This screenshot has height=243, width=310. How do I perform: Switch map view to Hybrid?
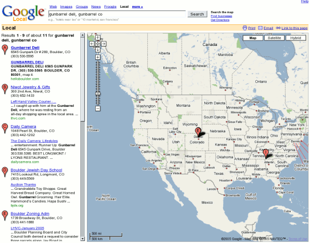click(x=296, y=38)
